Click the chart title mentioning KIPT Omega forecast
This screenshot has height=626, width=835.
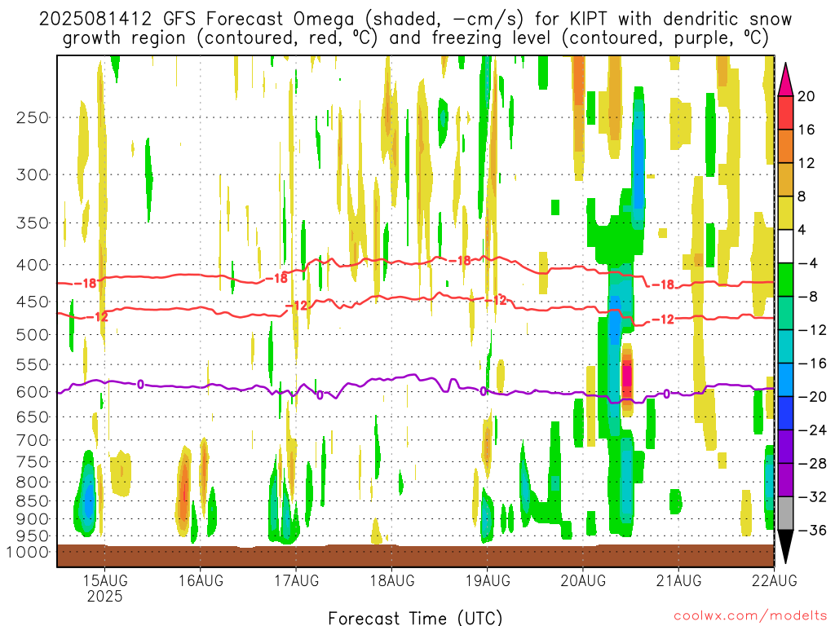pos(415,29)
